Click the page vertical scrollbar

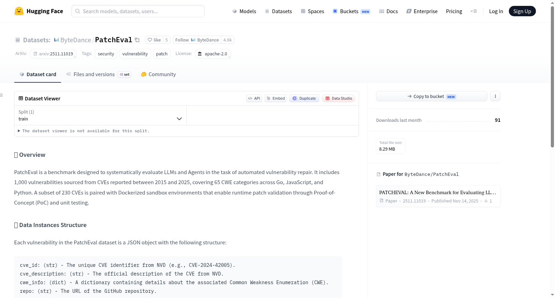pyautogui.click(x=552, y=77)
